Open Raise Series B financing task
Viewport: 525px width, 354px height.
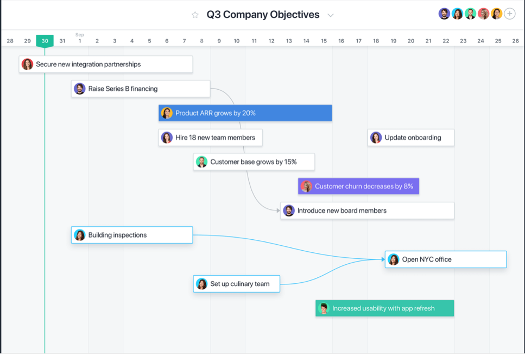coord(141,89)
